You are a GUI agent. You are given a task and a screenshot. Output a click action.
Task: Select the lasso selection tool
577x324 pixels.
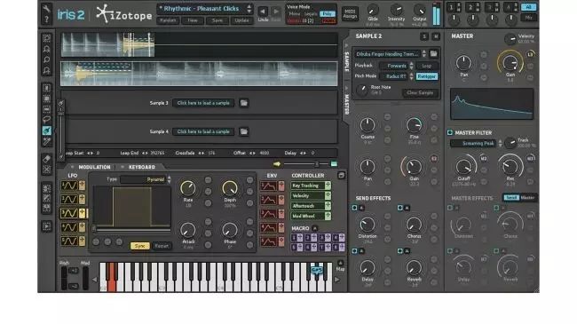point(47,119)
